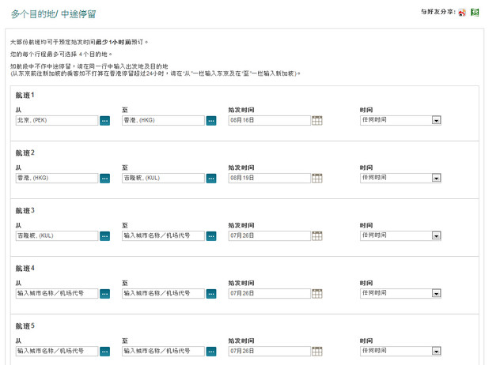
Task: Click flight 1 (航班1) departure date field 08月16日
Action: point(269,121)
